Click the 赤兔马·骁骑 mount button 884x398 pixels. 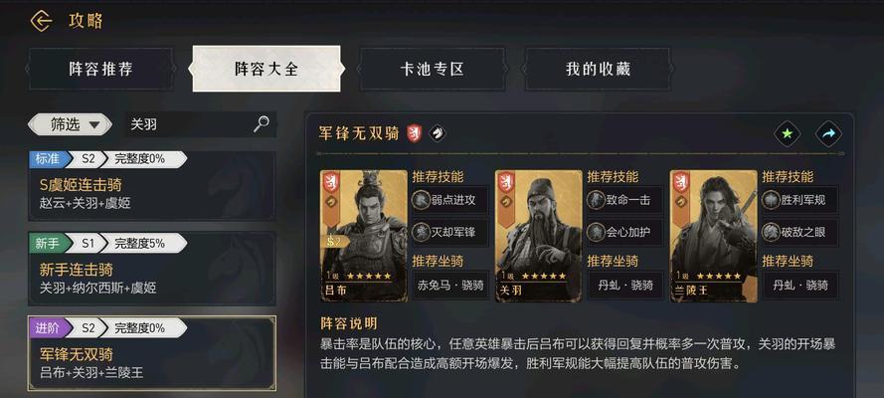click(x=450, y=286)
